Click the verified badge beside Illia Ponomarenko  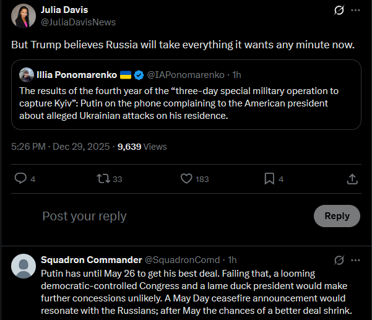[x=139, y=75]
